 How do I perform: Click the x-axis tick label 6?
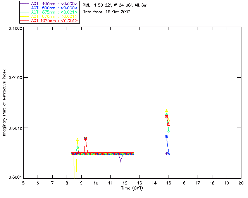pyautogui.click(x=38, y=183)
